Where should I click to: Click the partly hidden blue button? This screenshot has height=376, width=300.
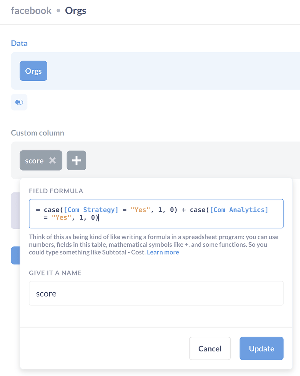click(x=15, y=255)
